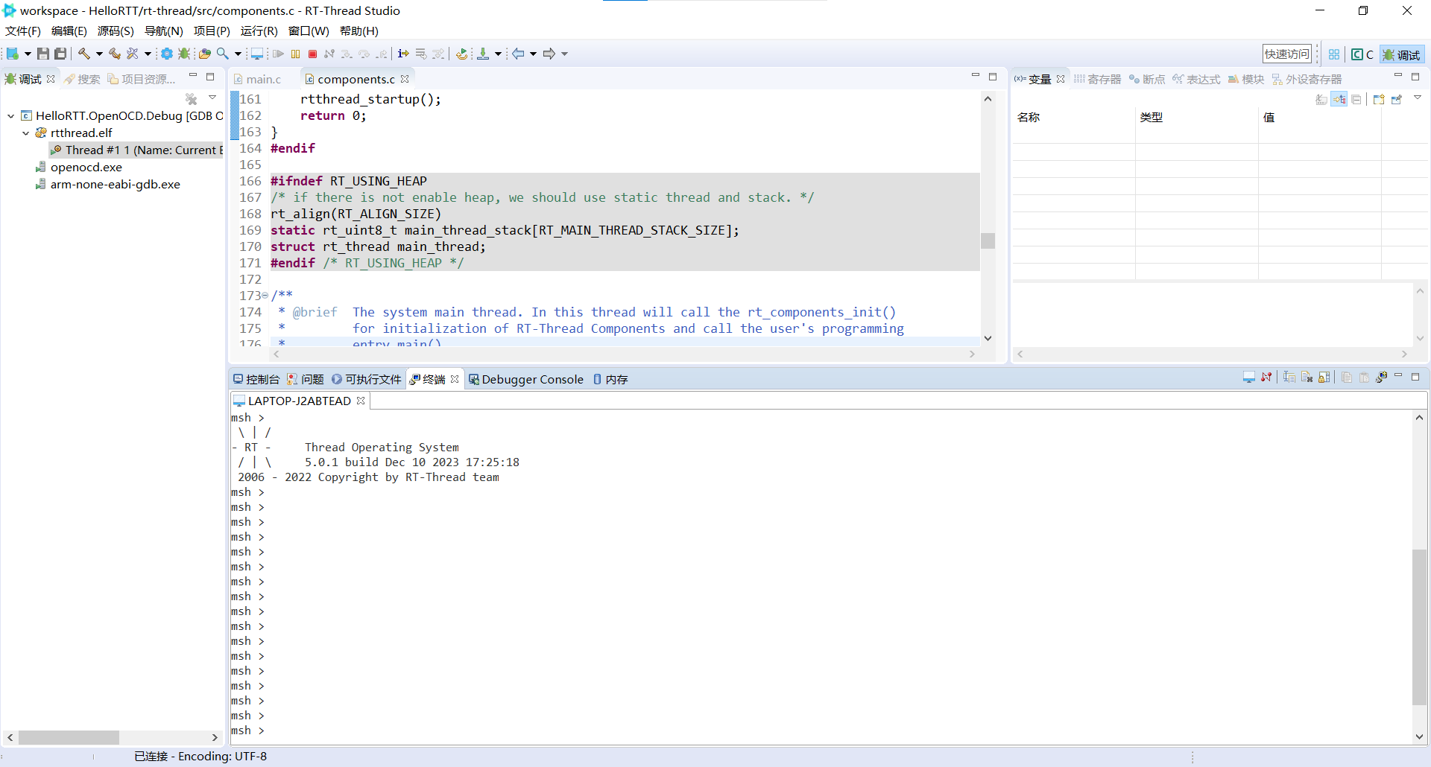
Task: Click the Rebuild hammer icon
Action: click(114, 54)
